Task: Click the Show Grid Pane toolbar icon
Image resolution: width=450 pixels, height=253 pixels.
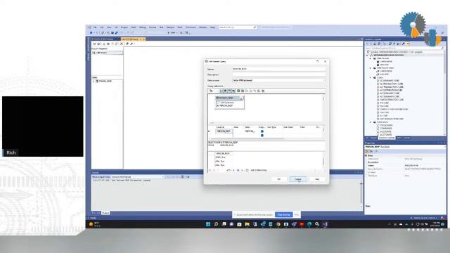Action: click(225, 91)
